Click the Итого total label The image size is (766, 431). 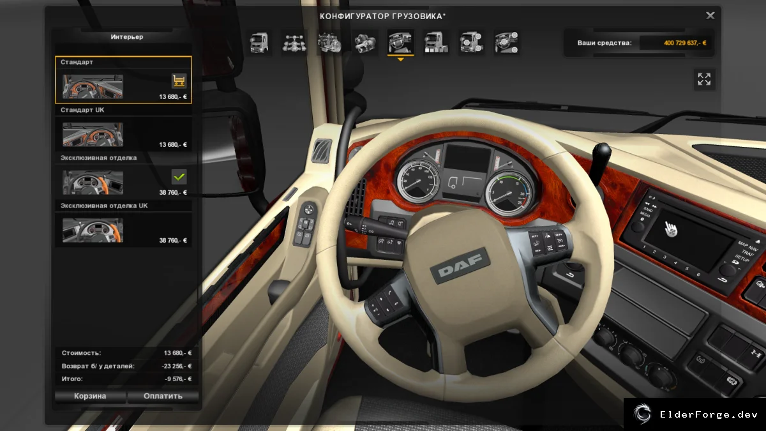point(73,379)
